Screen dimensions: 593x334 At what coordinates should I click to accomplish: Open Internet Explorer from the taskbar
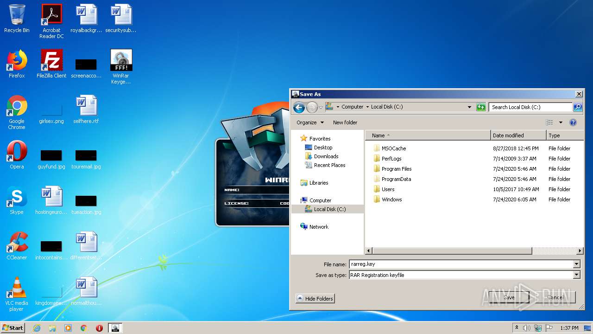coord(37,328)
